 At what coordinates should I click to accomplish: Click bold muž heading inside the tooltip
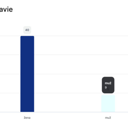pyautogui.click(x=108, y=83)
